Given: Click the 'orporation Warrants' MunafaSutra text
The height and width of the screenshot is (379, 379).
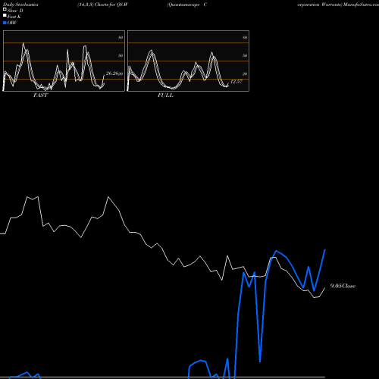Looking at the screenshot, I should [x=338, y=5].
